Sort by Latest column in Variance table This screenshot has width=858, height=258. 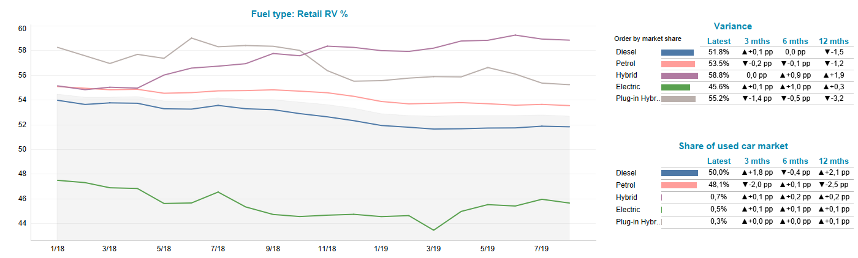click(x=718, y=41)
